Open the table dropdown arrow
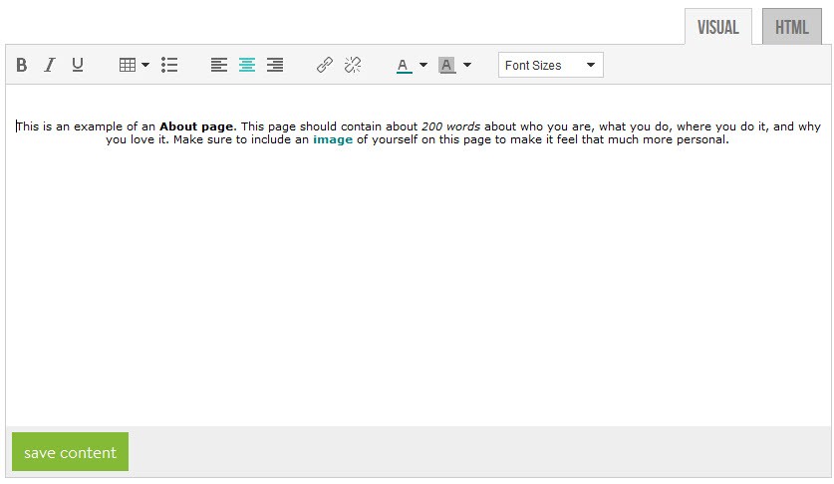This screenshot has height=484, width=834. click(x=145, y=65)
